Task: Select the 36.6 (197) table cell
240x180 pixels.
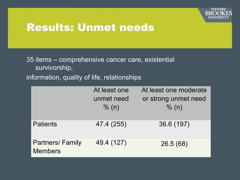Action: pyautogui.click(x=174, y=124)
